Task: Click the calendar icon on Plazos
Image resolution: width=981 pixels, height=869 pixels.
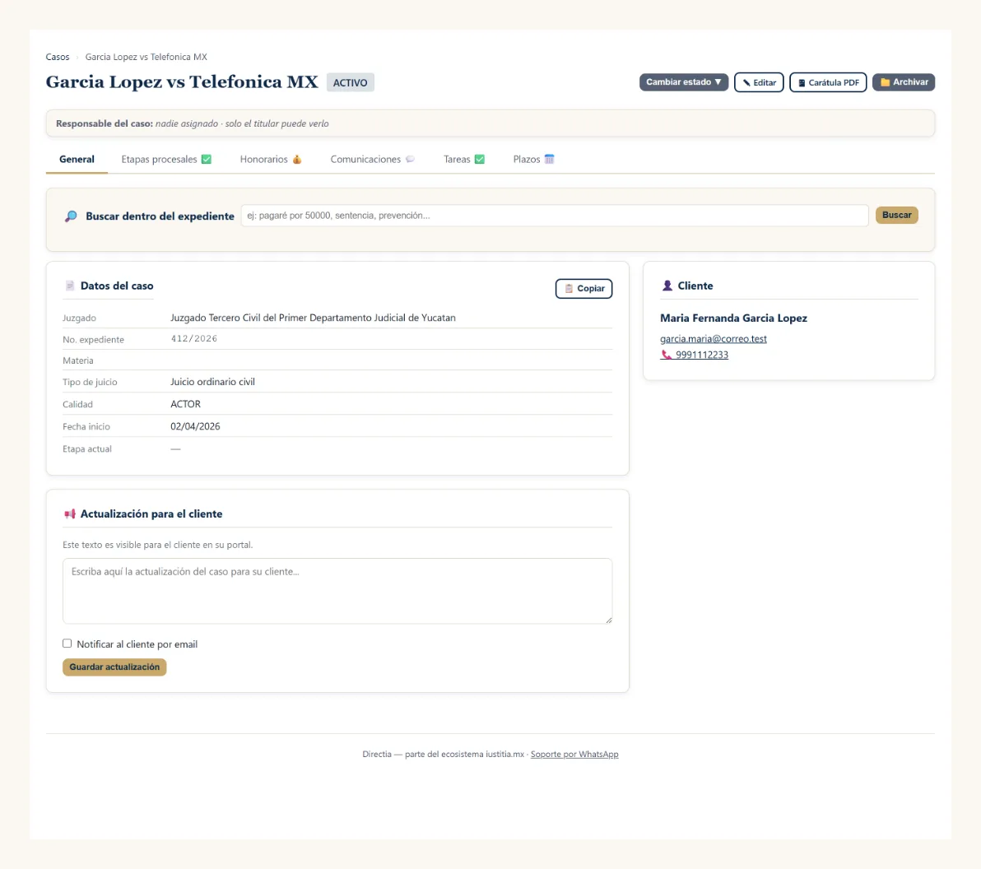Action: point(549,159)
